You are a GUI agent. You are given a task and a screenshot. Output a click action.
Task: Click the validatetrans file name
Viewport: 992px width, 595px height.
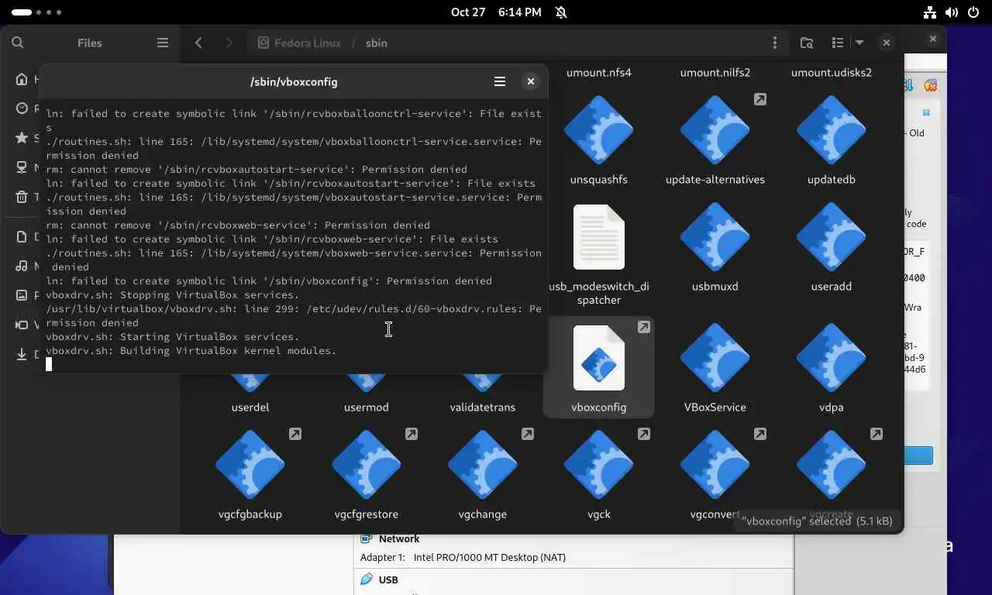click(x=483, y=407)
